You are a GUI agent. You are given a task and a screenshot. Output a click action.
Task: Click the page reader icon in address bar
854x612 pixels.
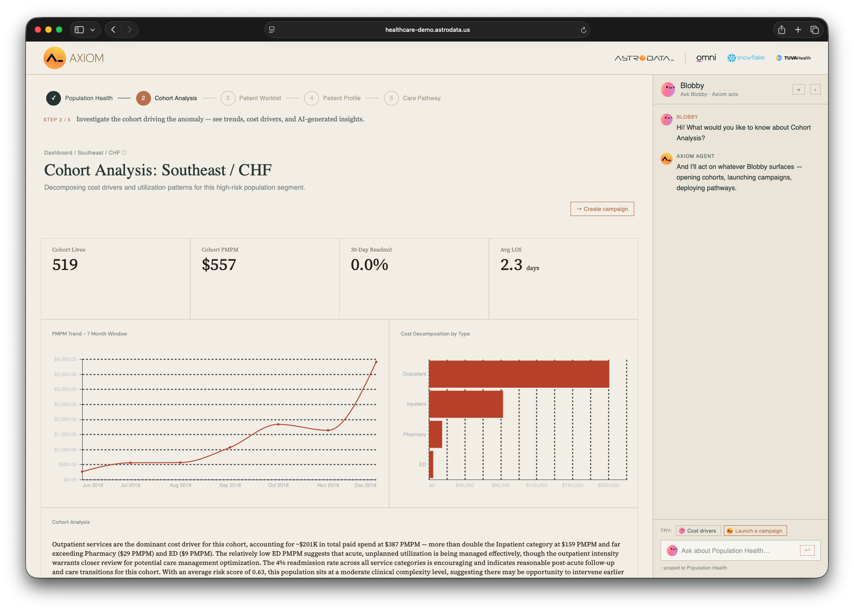272,30
